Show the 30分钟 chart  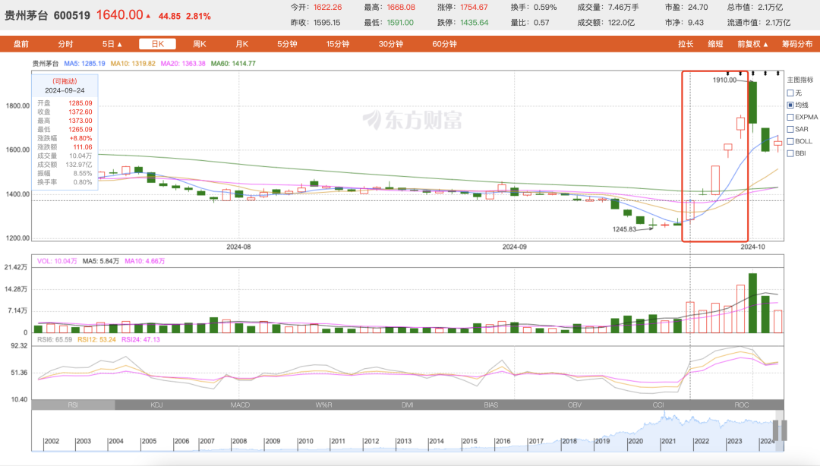coord(391,44)
